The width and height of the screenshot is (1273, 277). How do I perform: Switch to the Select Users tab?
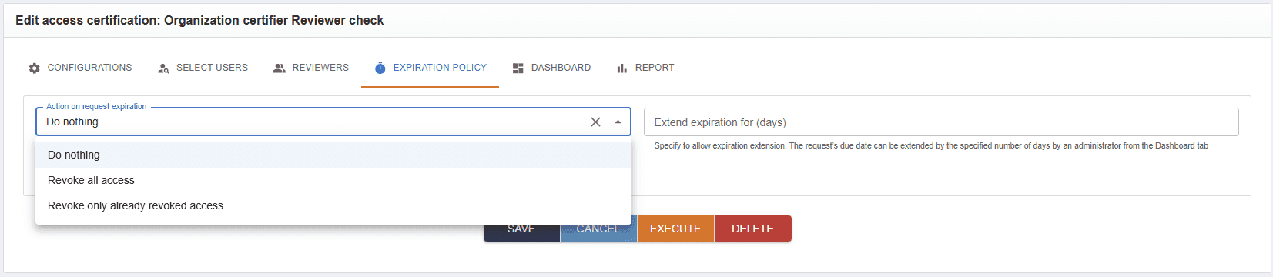pos(203,68)
